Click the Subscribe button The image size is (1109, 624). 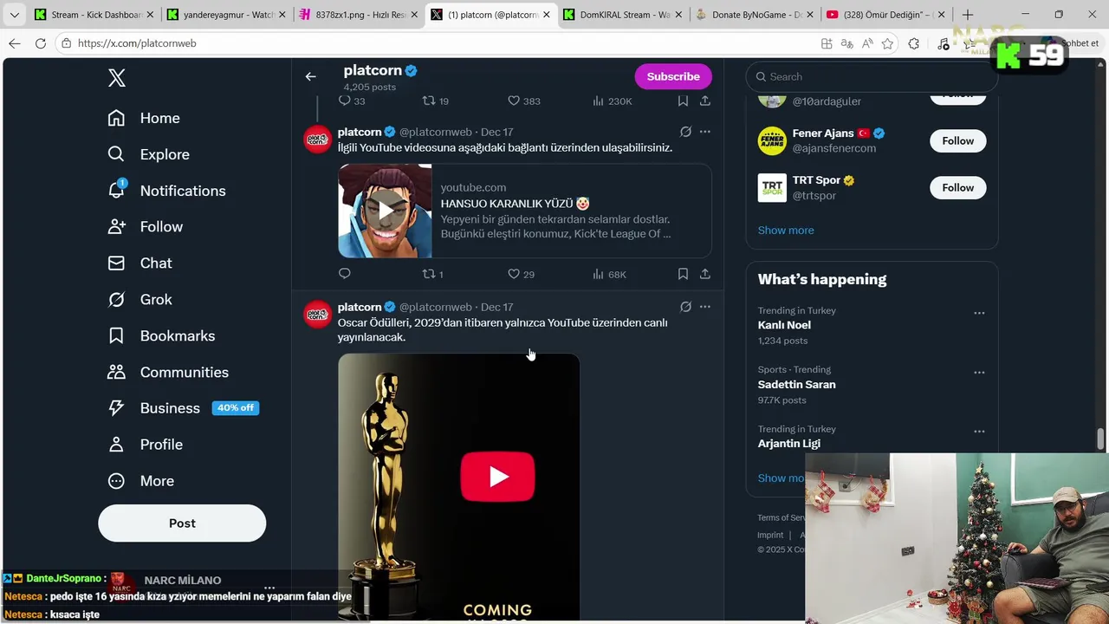[x=673, y=76]
